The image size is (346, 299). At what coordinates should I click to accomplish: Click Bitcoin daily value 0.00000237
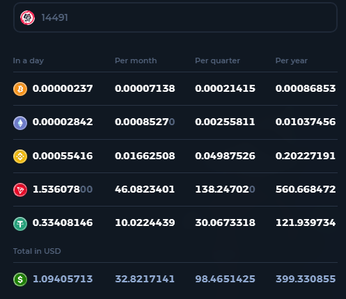click(63, 88)
